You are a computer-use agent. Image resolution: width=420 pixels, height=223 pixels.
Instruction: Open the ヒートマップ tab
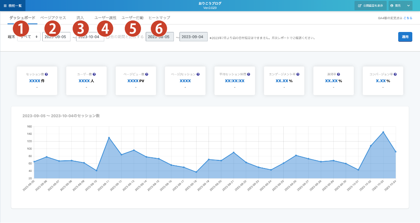159,18
